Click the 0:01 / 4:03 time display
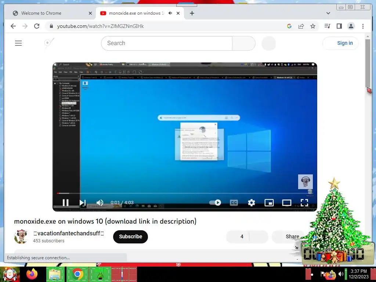376x282 pixels. point(122,203)
